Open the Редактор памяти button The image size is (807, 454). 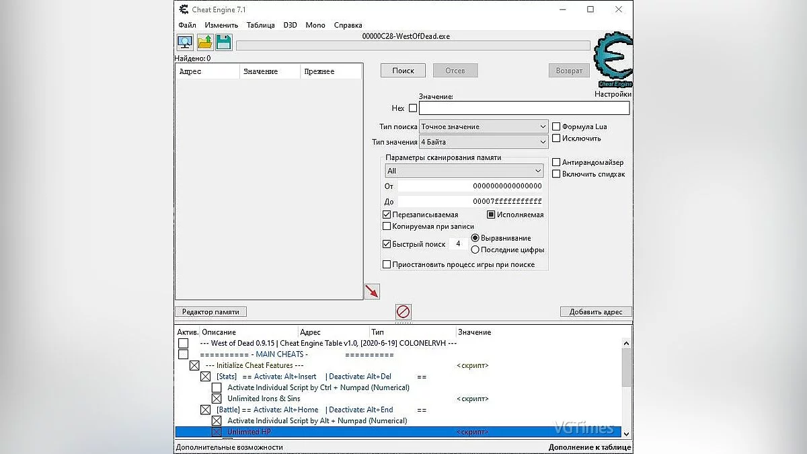211,311
